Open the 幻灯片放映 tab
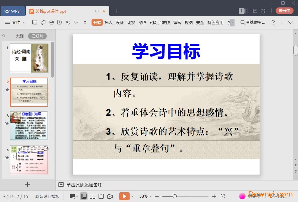 [160, 22]
